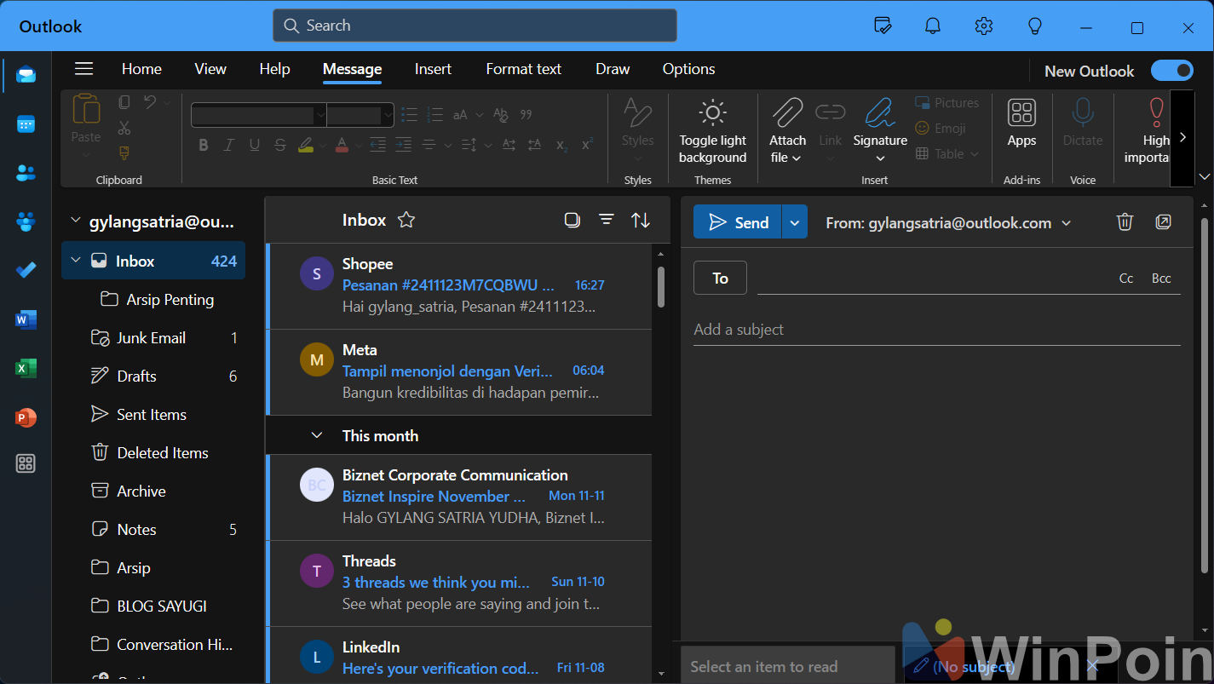Viewport: 1214px width, 684px height.
Task: Click the To recipients button
Action: click(720, 278)
